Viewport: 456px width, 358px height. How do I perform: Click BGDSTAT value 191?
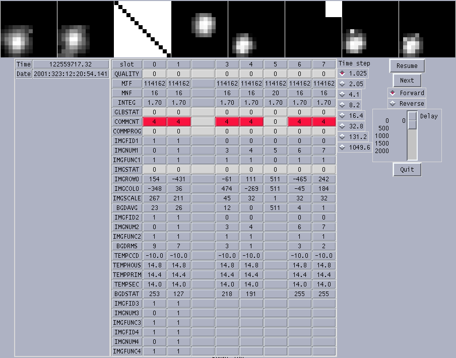click(x=251, y=294)
